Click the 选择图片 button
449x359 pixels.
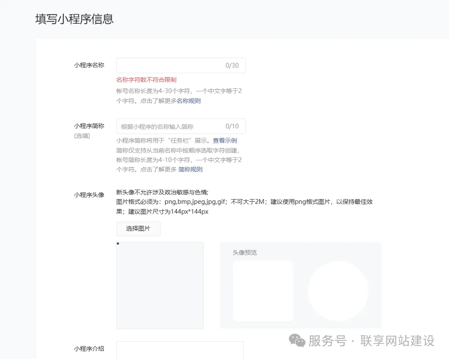138,228
